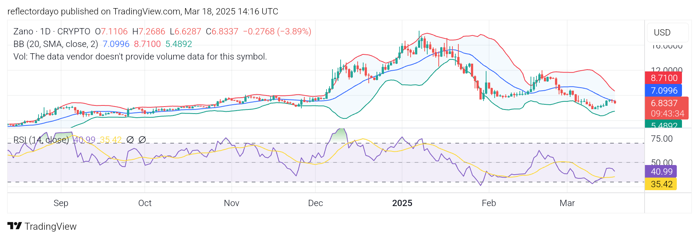This screenshot has width=699, height=239.
Task: Click the Nov time axis label
Action: (x=232, y=203)
